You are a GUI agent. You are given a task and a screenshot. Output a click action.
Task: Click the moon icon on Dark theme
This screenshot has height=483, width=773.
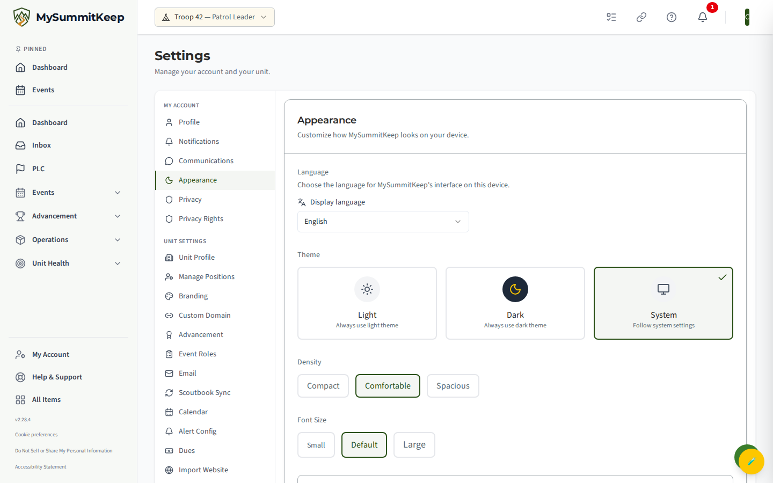(515, 289)
